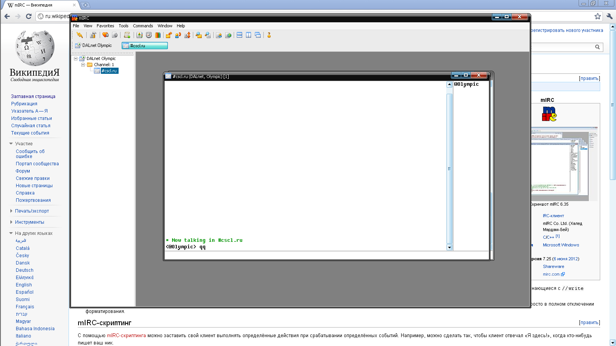Open the Window menu in mIRC
616x346 pixels.
(165, 26)
